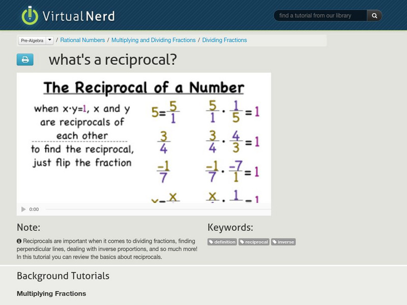Select the reciprocal keyword tag

(254, 242)
